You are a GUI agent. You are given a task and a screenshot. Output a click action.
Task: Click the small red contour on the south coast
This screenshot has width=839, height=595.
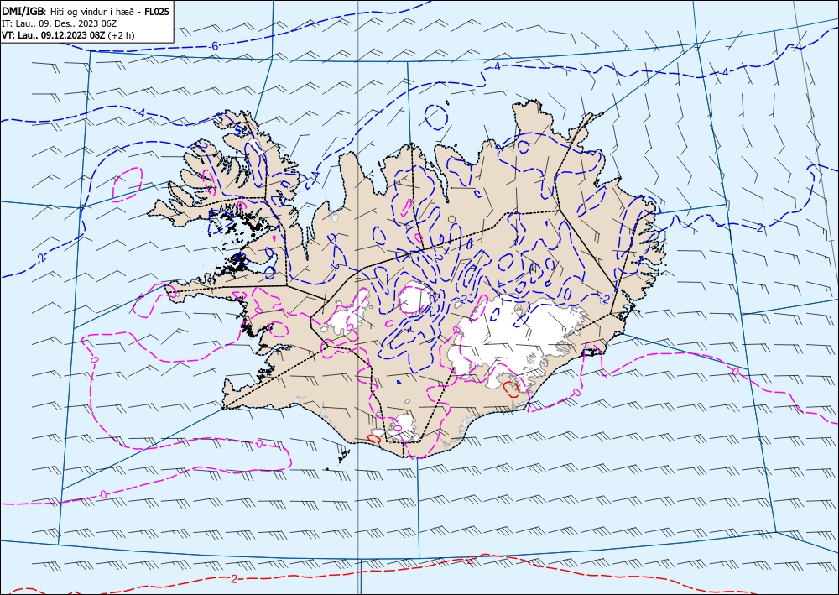point(374,438)
